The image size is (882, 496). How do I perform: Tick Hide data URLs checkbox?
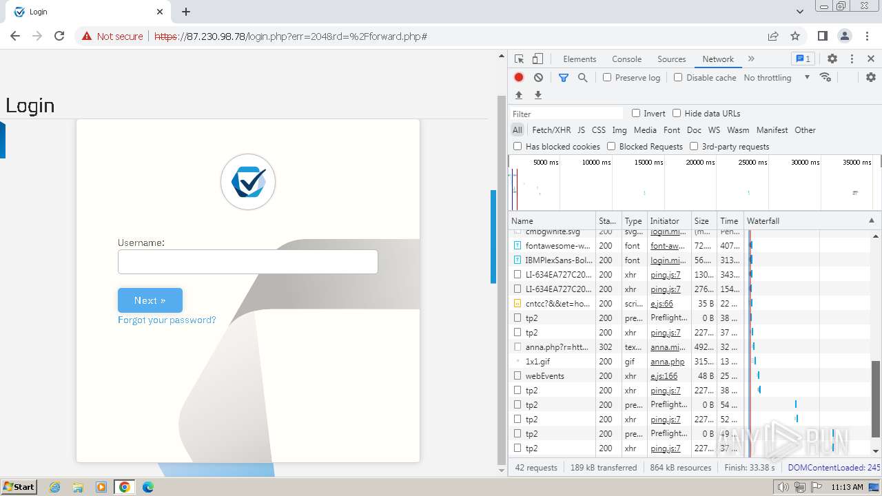click(677, 113)
